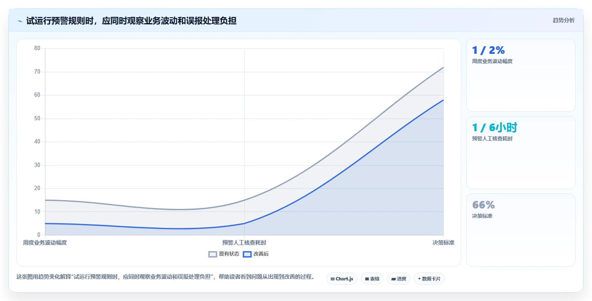The height and width of the screenshot is (301, 592).
Task: Open the 1 / 2% 周度业务波动幅度 card
Action: (521, 75)
